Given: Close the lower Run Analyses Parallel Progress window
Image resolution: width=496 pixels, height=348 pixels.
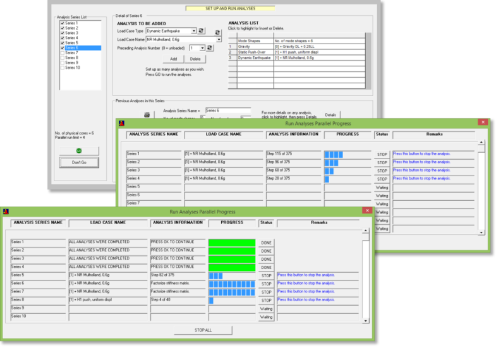Looking at the screenshot, I should (366, 210).
